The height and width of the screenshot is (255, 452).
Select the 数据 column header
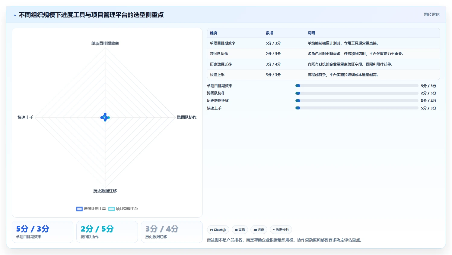coord(269,33)
